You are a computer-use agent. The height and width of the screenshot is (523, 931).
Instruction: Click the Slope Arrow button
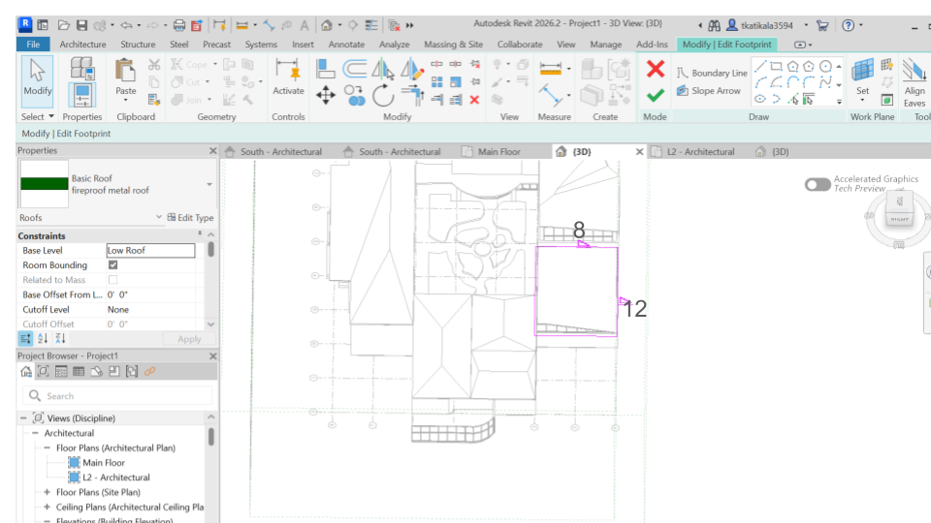pos(709,91)
